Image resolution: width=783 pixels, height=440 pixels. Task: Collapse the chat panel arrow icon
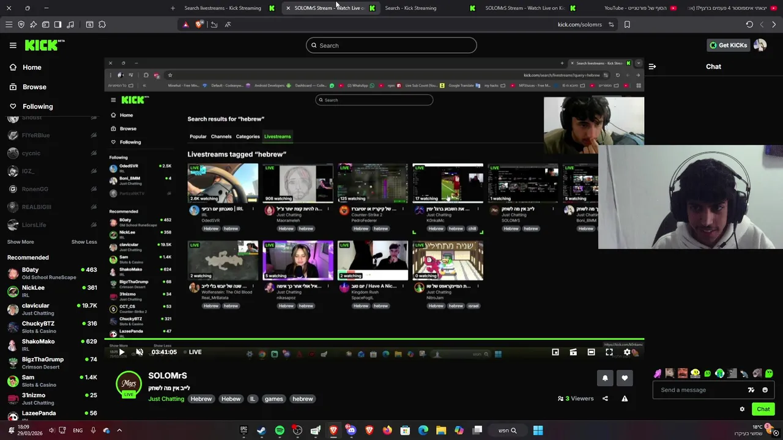coord(652,67)
